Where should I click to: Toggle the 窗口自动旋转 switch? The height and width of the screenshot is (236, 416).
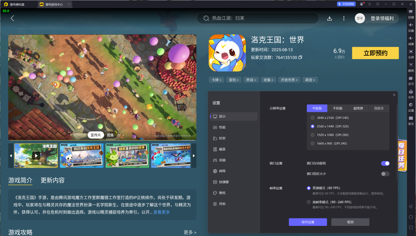tap(385, 163)
